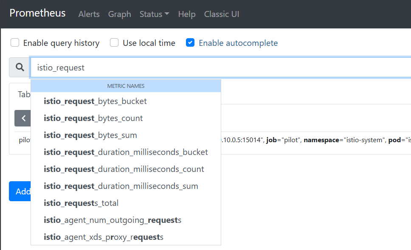The width and height of the screenshot is (411, 250).
Task: Toggle the Use local time checkbox
Action: tap(114, 42)
